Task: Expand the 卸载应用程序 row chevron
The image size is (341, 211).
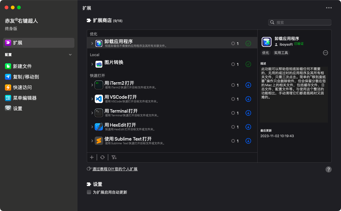Action: 92,43
